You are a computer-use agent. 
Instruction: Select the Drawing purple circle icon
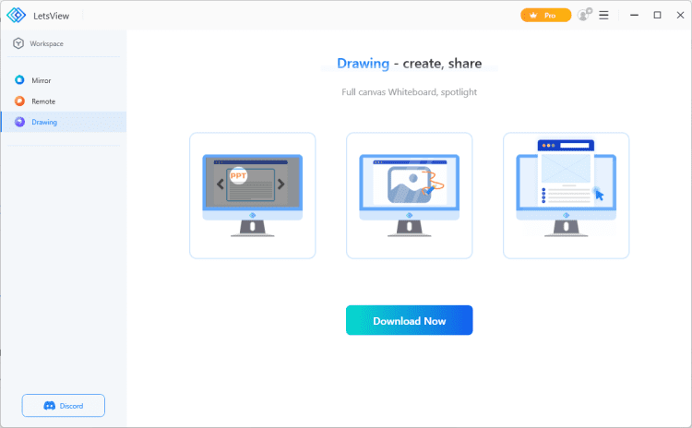(19, 122)
